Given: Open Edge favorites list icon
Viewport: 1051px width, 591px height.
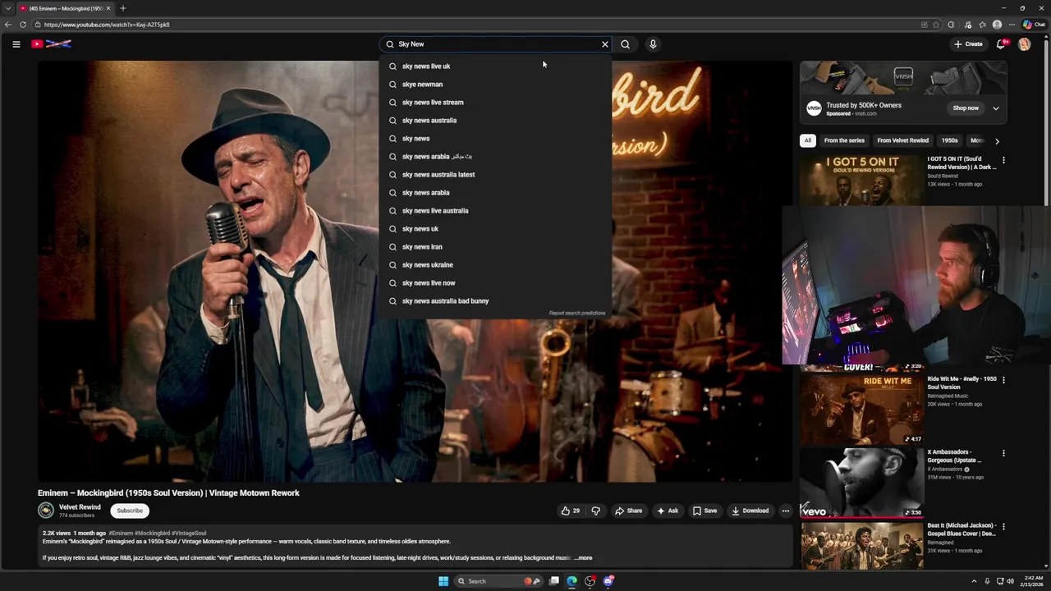Looking at the screenshot, I should (x=982, y=25).
